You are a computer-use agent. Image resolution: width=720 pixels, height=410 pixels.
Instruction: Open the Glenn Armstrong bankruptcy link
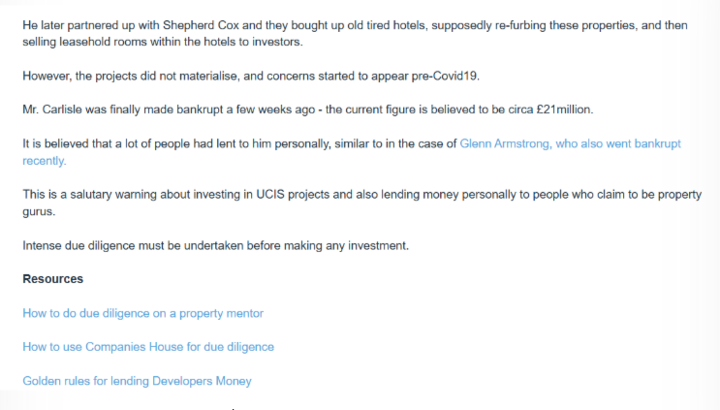(x=570, y=144)
